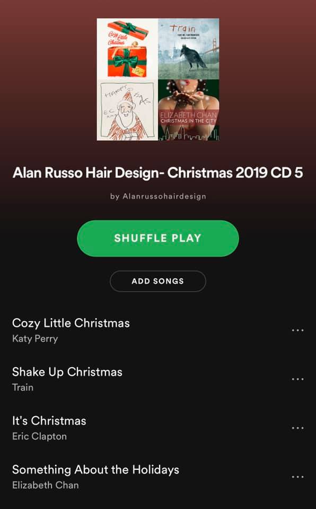The height and width of the screenshot is (509, 316).
Task: Tap the Elizabeth Chan artist label
Action: coord(46,485)
